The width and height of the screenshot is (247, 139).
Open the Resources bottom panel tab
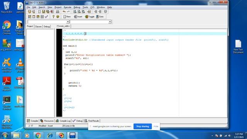pyautogui.click(x=47, y=121)
